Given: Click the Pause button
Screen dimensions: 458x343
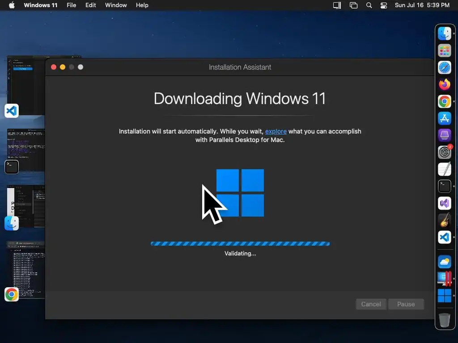Looking at the screenshot, I should (x=406, y=304).
